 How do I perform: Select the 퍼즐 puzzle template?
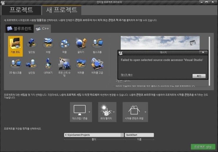pos(65,46)
